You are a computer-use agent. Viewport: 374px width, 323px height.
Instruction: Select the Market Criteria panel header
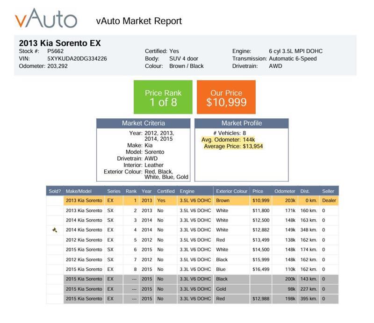144,123
